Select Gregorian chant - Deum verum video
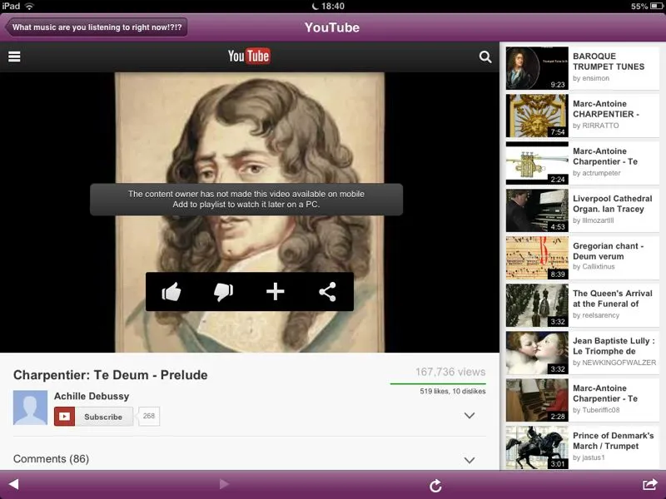 click(x=581, y=258)
